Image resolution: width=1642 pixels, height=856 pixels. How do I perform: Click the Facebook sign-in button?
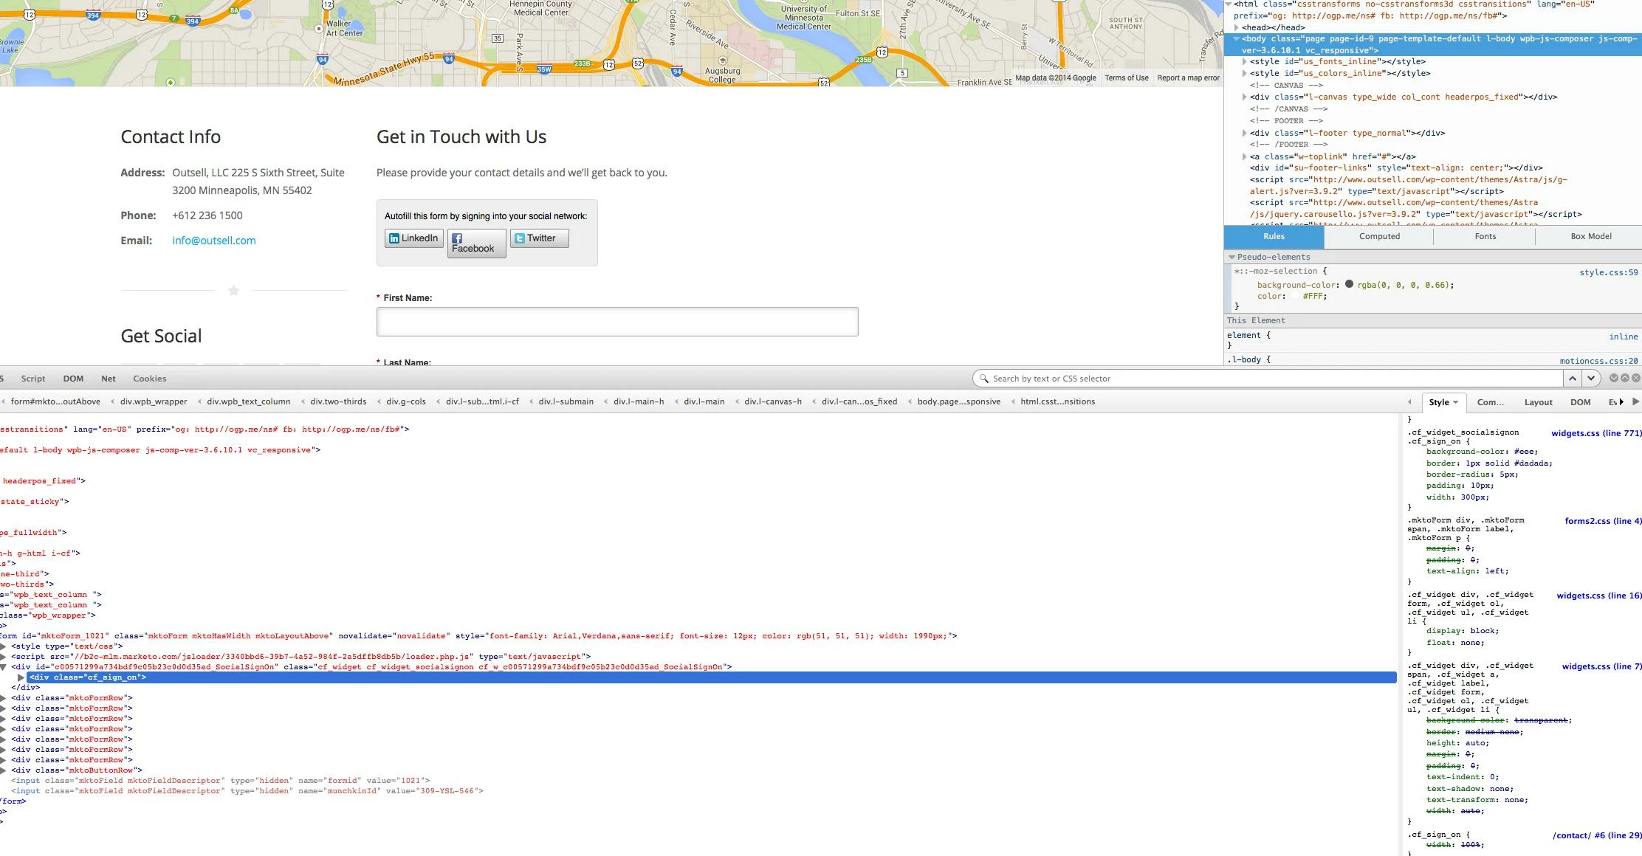coord(476,244)
